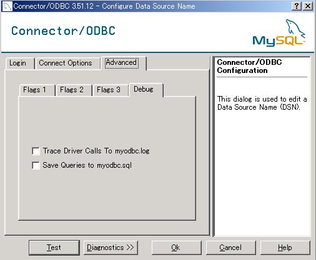Screen dimensions: 316x260
Task: Confirm with the Ok button
Action: [176, 248]
